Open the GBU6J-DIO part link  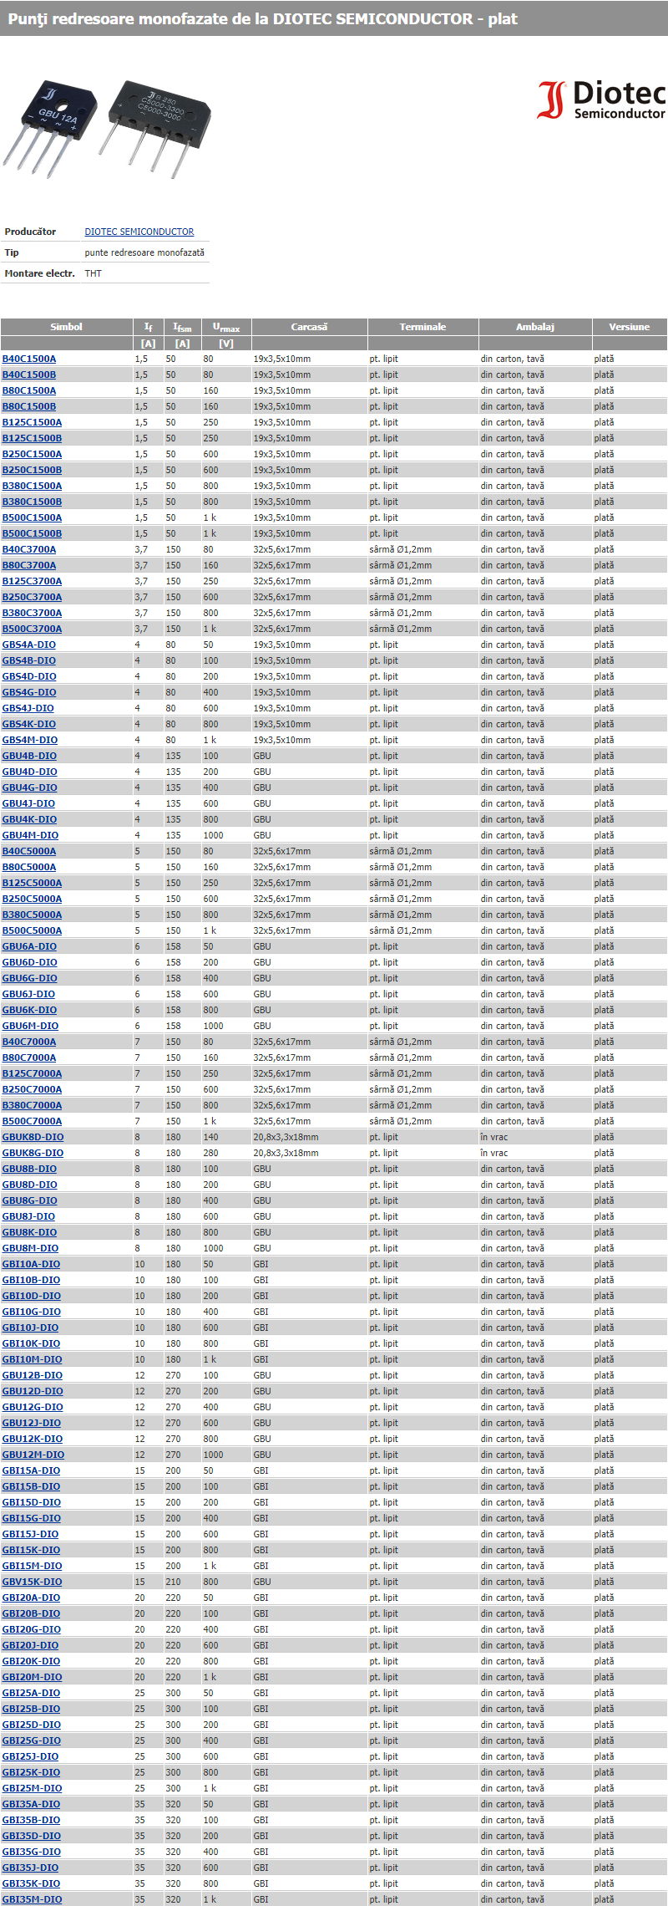click(x=28, y=994)
